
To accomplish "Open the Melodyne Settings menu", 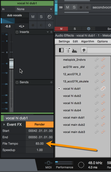I will pos(64,41).
